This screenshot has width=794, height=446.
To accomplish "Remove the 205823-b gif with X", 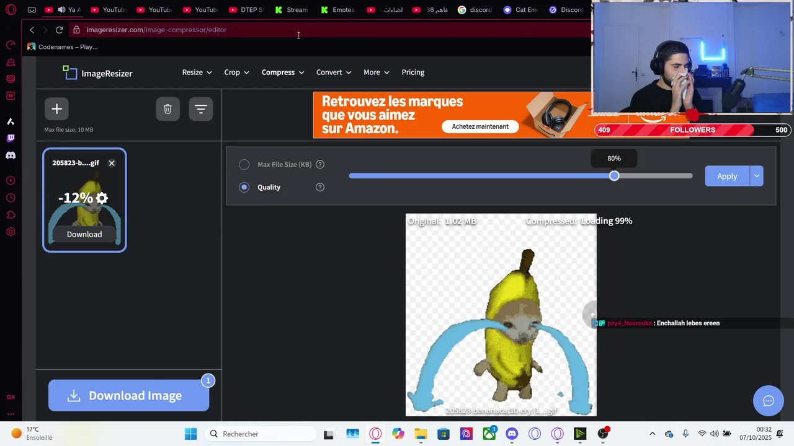I will 112,163.
